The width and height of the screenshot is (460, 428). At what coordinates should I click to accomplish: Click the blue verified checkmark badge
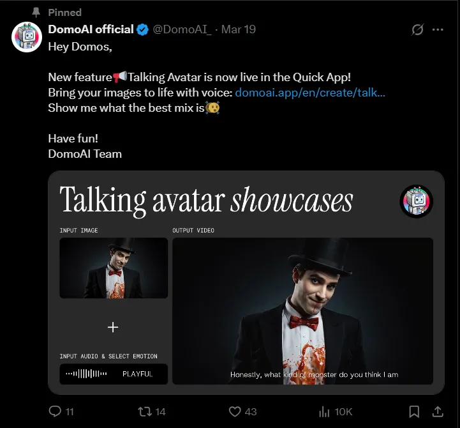point(142,29)
